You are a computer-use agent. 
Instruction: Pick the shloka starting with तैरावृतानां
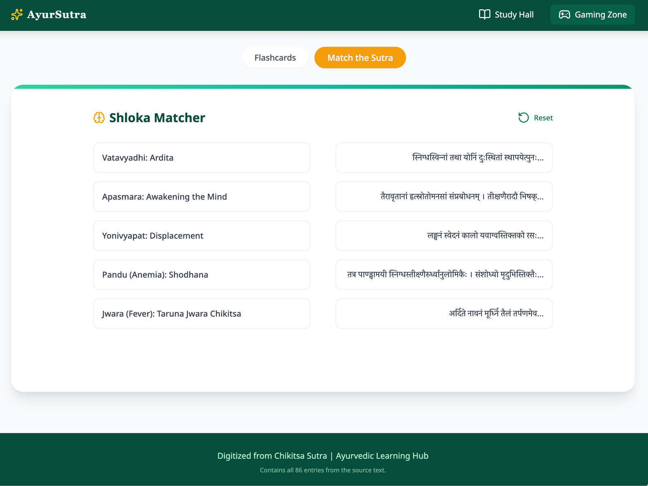coord(444,197)
